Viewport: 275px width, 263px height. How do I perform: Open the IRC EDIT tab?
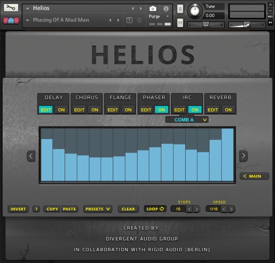[179, 110]
